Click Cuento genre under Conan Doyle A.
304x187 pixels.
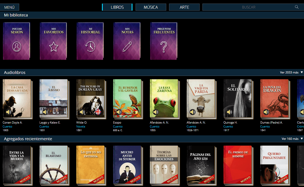7,126
